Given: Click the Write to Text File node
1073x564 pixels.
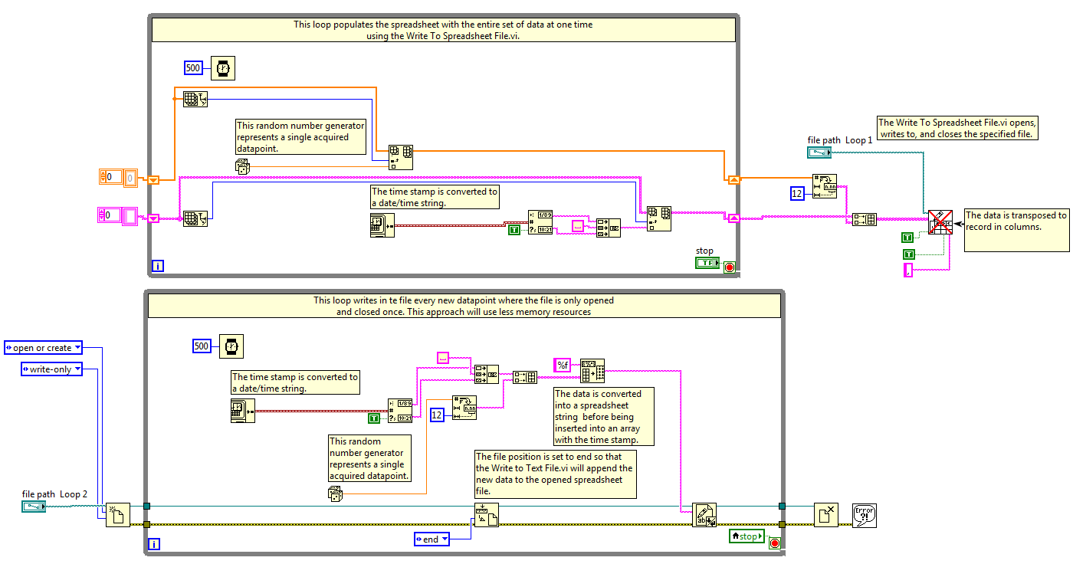Looking at the screenshot, I should point(704,515).
